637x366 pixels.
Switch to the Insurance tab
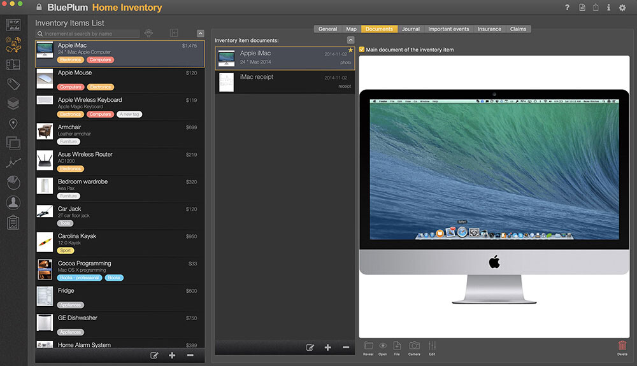(x=489, y=29)
